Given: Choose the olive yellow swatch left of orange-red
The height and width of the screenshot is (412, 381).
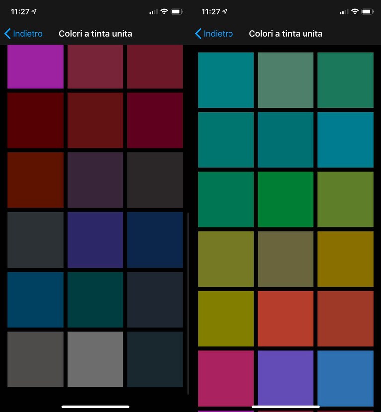Looking at the screenshot, I should tap(226, 319).
